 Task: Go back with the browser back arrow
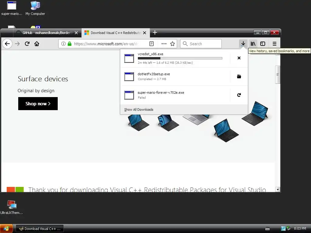(x=7, y=44)
